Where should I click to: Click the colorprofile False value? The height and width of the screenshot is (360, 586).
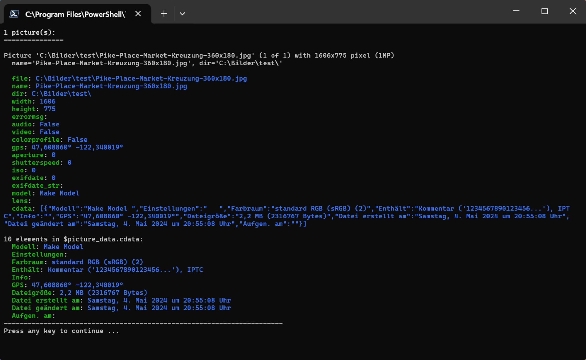click(77, 140)
